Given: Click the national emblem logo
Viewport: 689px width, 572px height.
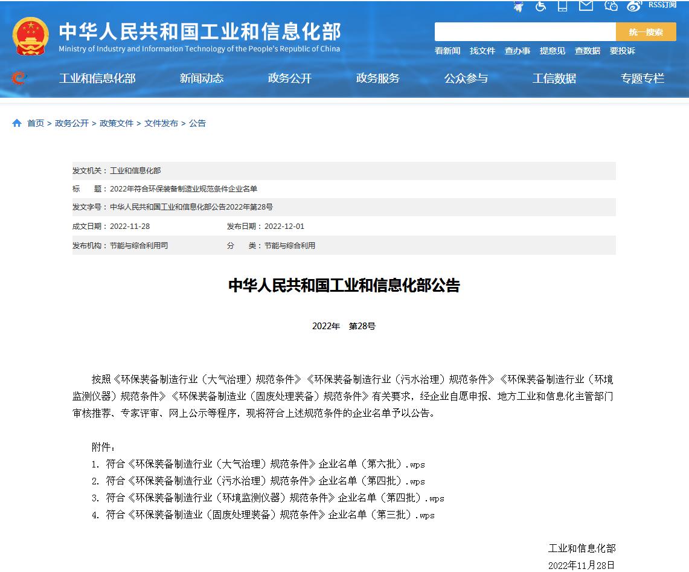Looking at the screenshot, I should click(x=30, y=36).
